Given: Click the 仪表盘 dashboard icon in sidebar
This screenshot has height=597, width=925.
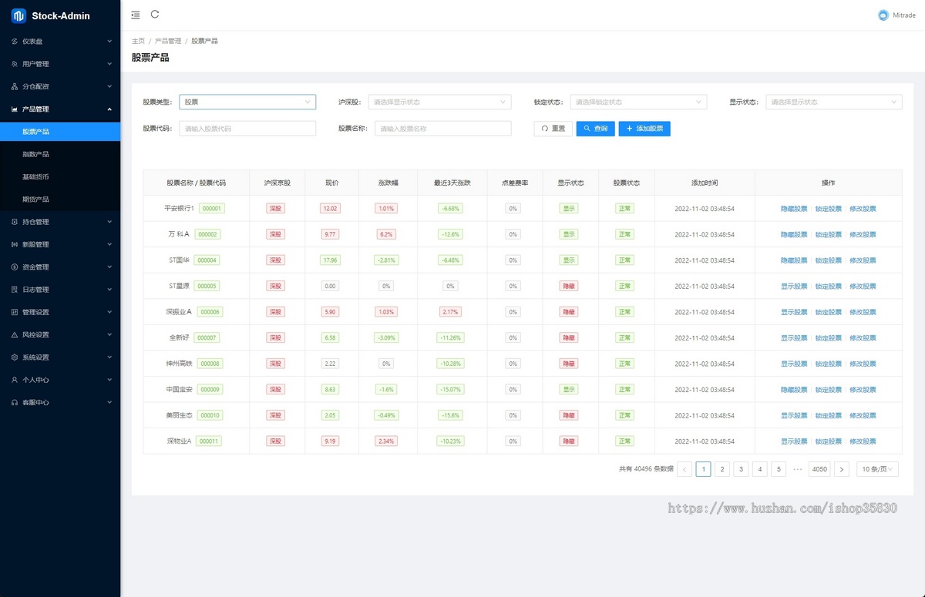Looking at the screenshot, I should pyautogui.click(x=15, y=42).
